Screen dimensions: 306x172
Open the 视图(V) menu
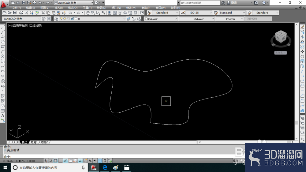coord(45,8)
